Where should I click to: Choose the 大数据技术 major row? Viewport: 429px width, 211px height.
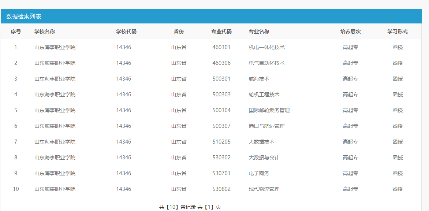point(261,142)
